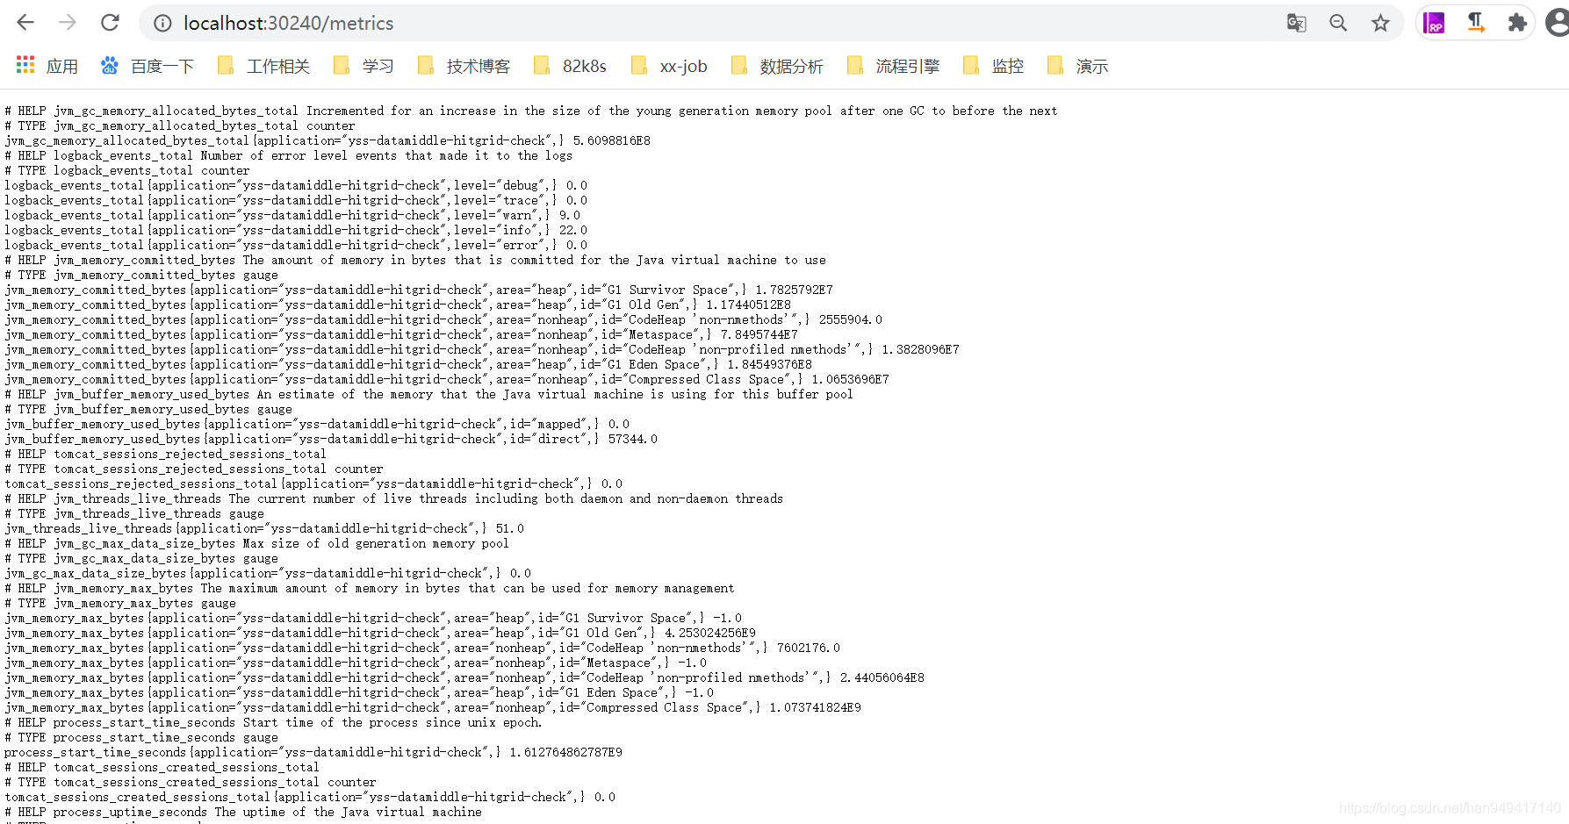Viewport: 1569px width, 824px height.
Task: Click the process_start_time_seconds value 1.612764862787E9
Action: pyautogui.click(x=565, y=752)
